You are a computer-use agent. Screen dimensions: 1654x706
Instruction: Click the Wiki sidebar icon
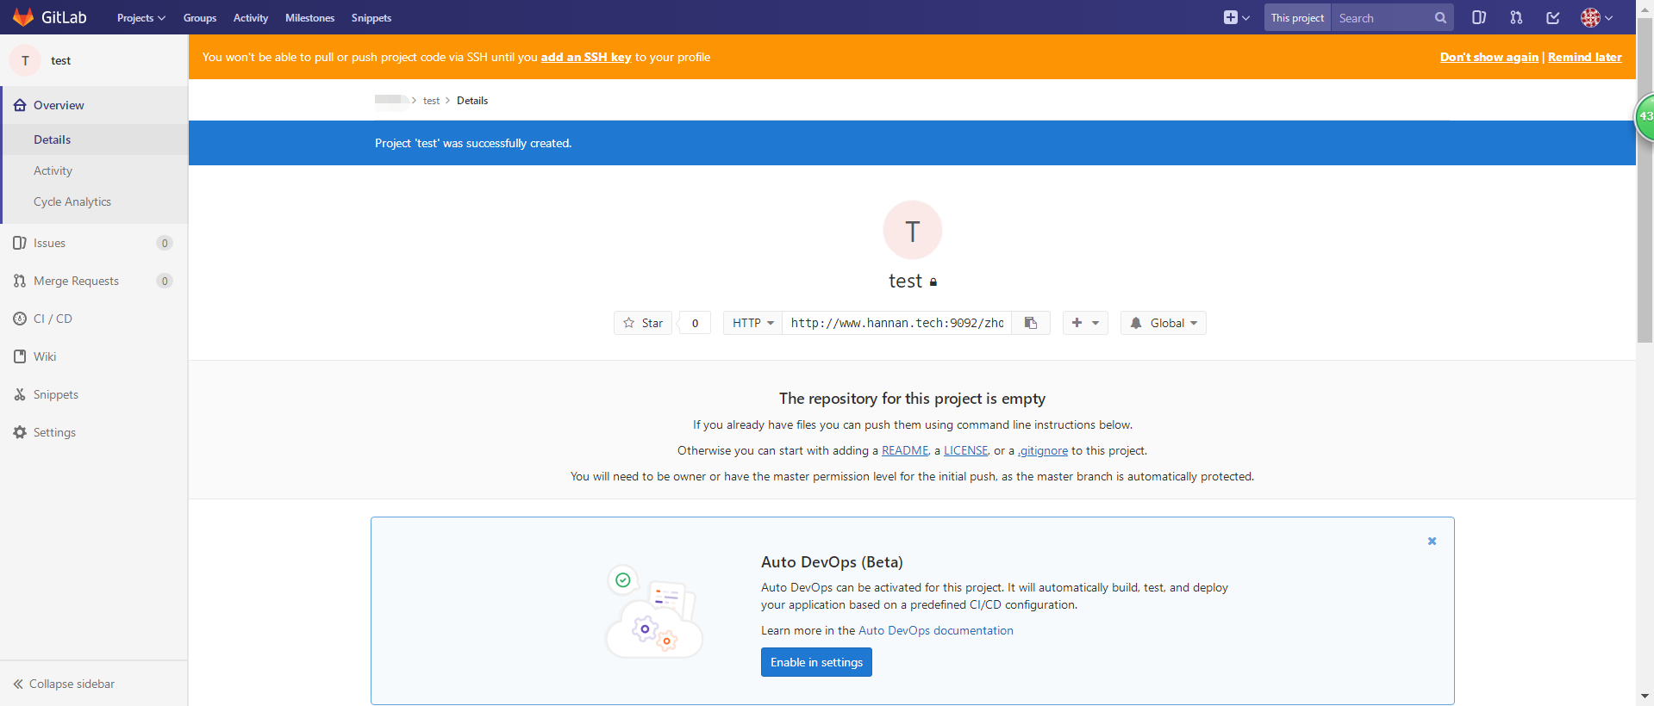20,356
